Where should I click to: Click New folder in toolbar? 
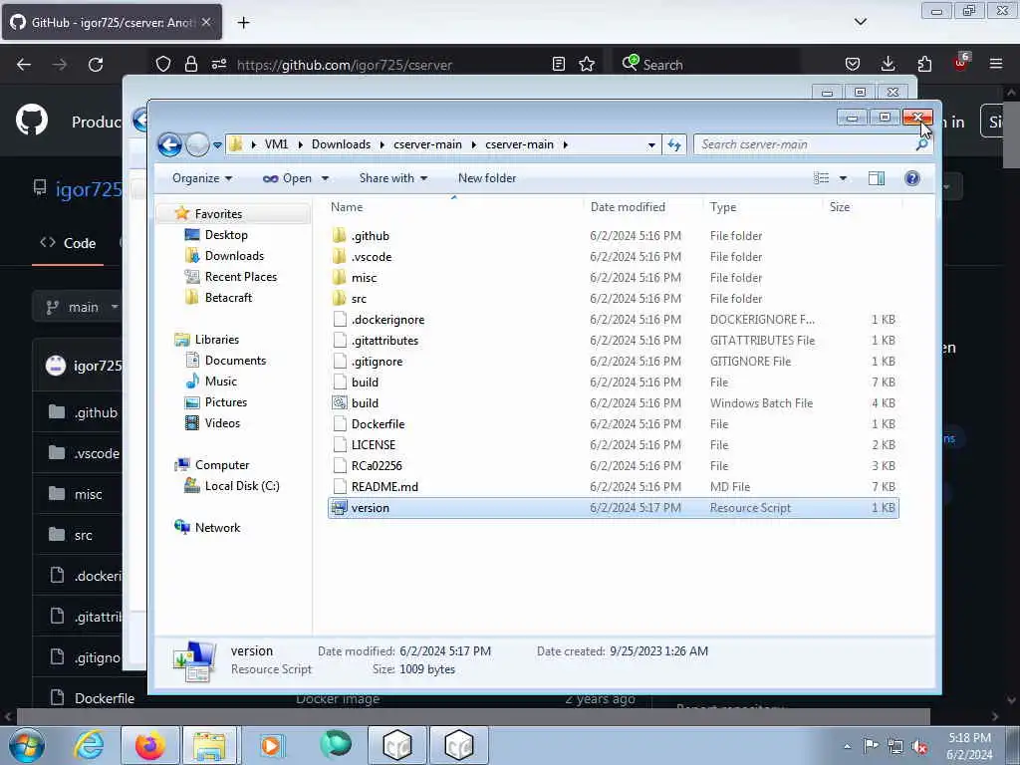(486, 178)
